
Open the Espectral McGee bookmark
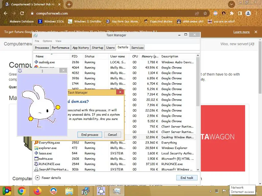pyautogui.click(x=158, y=21)
